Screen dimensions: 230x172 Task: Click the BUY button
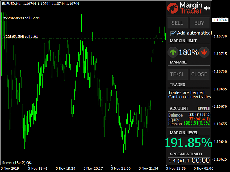[x=199, y=23]
